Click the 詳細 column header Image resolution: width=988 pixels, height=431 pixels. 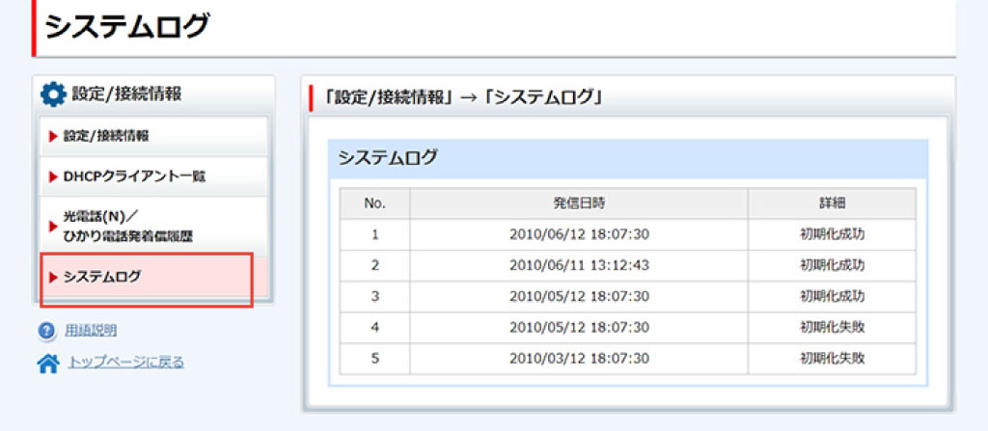point(832,203)
